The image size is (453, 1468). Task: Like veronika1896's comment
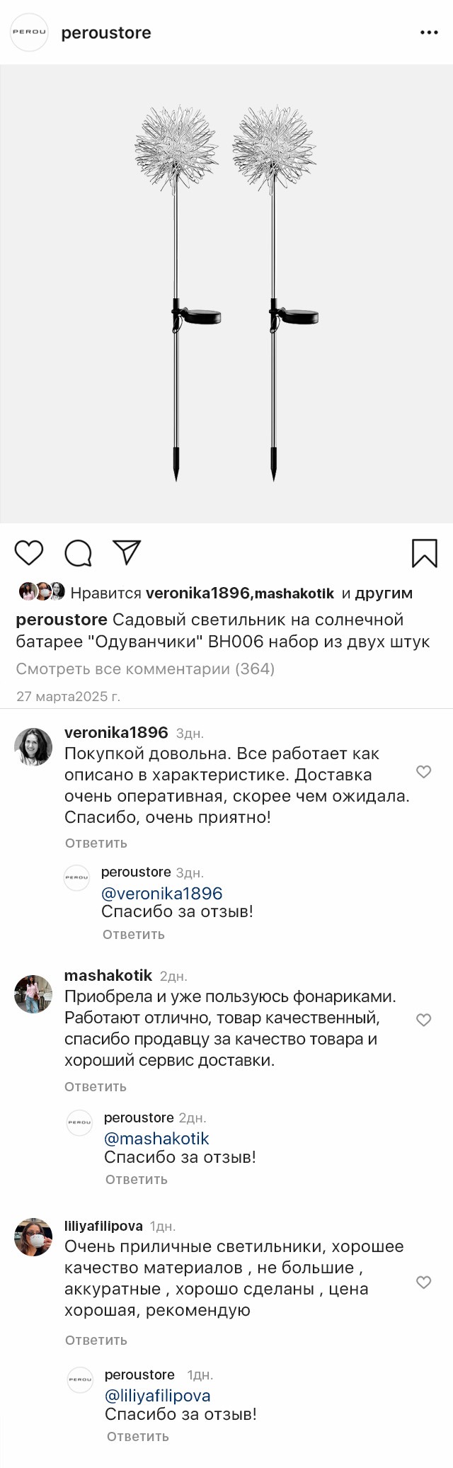point(423,772)
